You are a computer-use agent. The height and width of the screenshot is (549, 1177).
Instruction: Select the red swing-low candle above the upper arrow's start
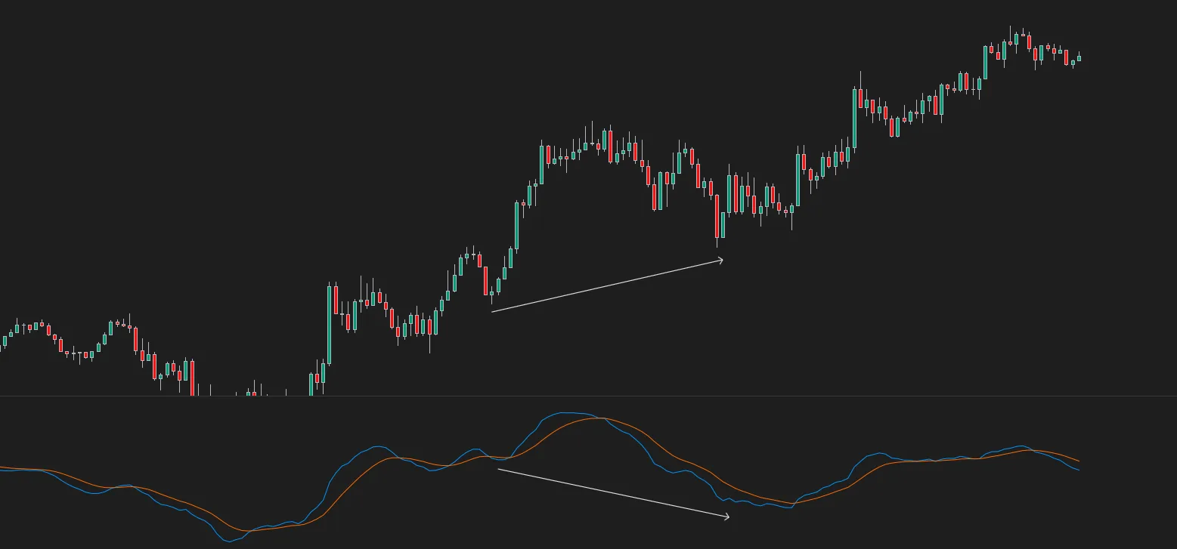486,281
